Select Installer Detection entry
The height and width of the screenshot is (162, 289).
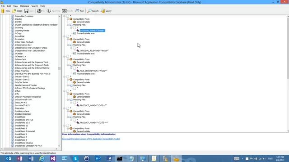tap(23, 114)
